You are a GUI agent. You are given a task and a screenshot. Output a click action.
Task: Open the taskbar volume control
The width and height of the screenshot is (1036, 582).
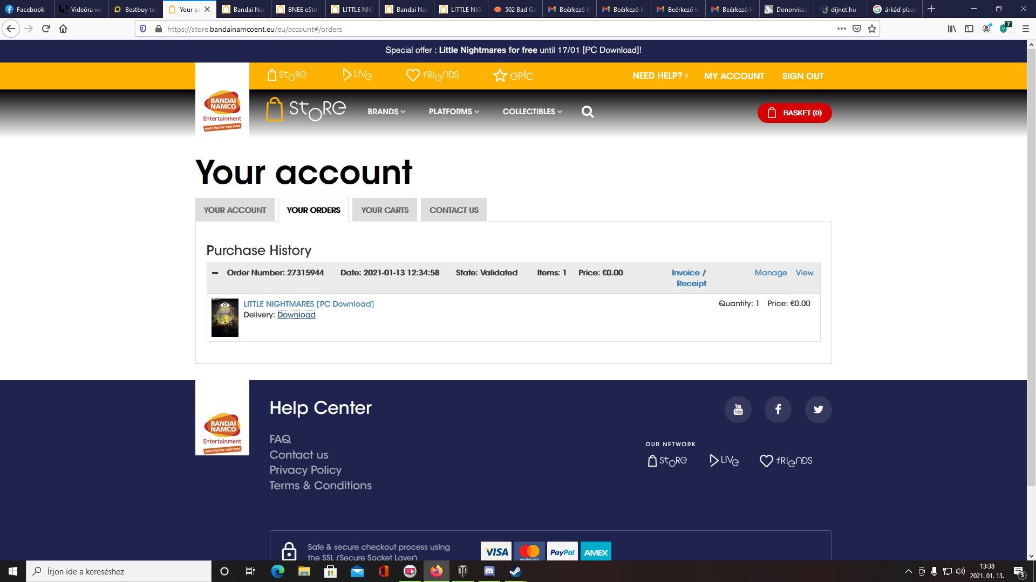click(x=960, y=571)
